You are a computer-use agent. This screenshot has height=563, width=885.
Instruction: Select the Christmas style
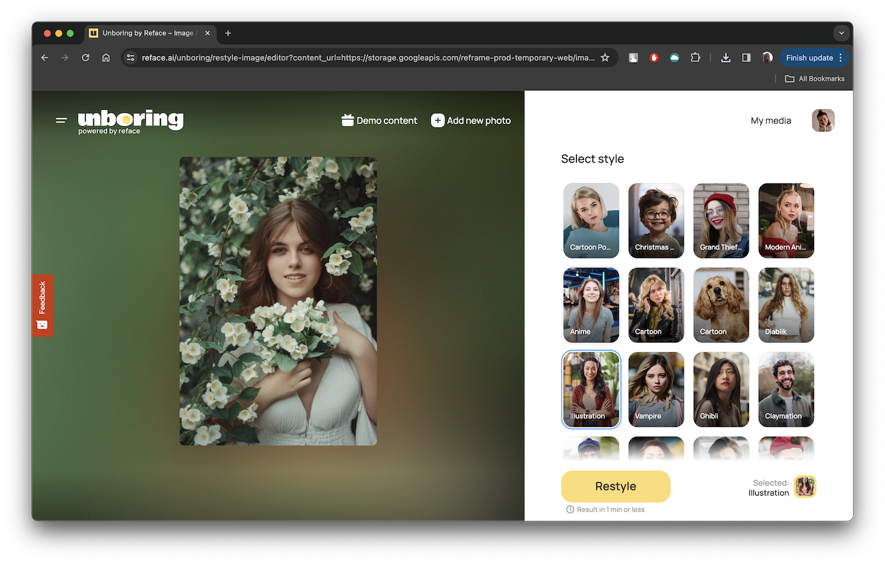pyautogui.click(x=656, y=221)
